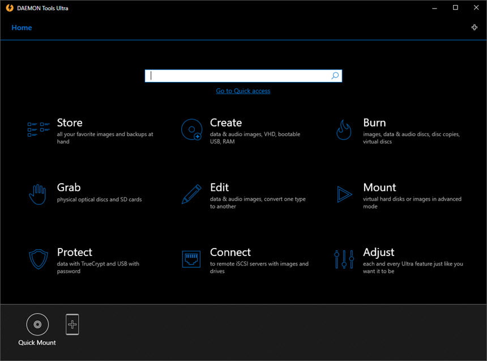Click the Connect ethernet port icon
Screen dimensions: 487x361
(191, 259)
